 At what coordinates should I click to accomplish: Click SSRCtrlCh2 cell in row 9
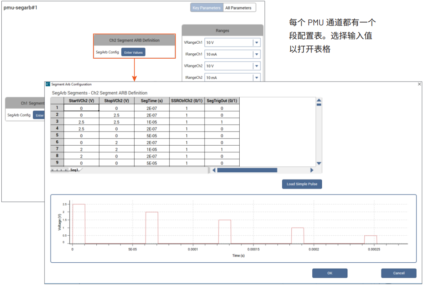(x=187, y=163)
